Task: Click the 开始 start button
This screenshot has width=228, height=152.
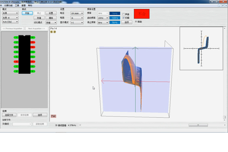Action: click(27, 13)
